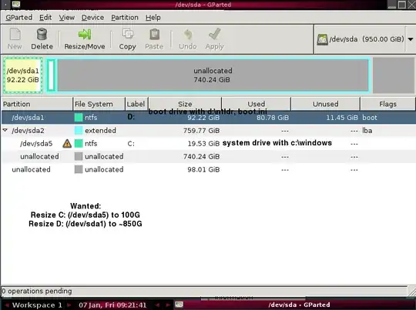The width and height of the screenshot is (416, 310).
Task: Select the Resize/Move green arrow tool
Action: [85, 34]
